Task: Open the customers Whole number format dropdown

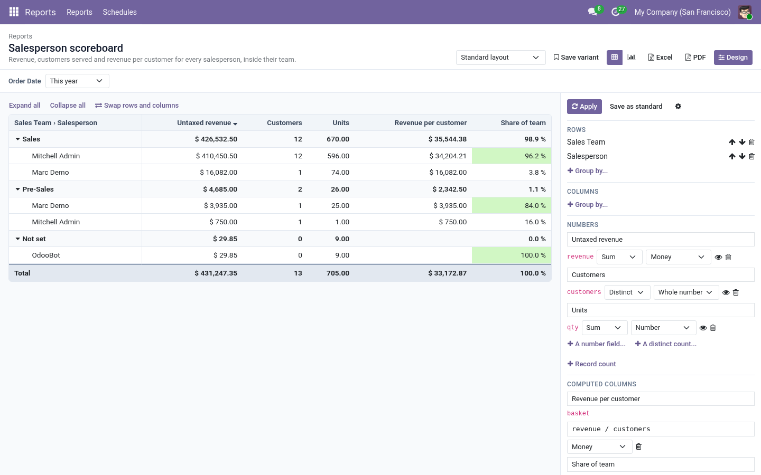Action: point(686,292)
